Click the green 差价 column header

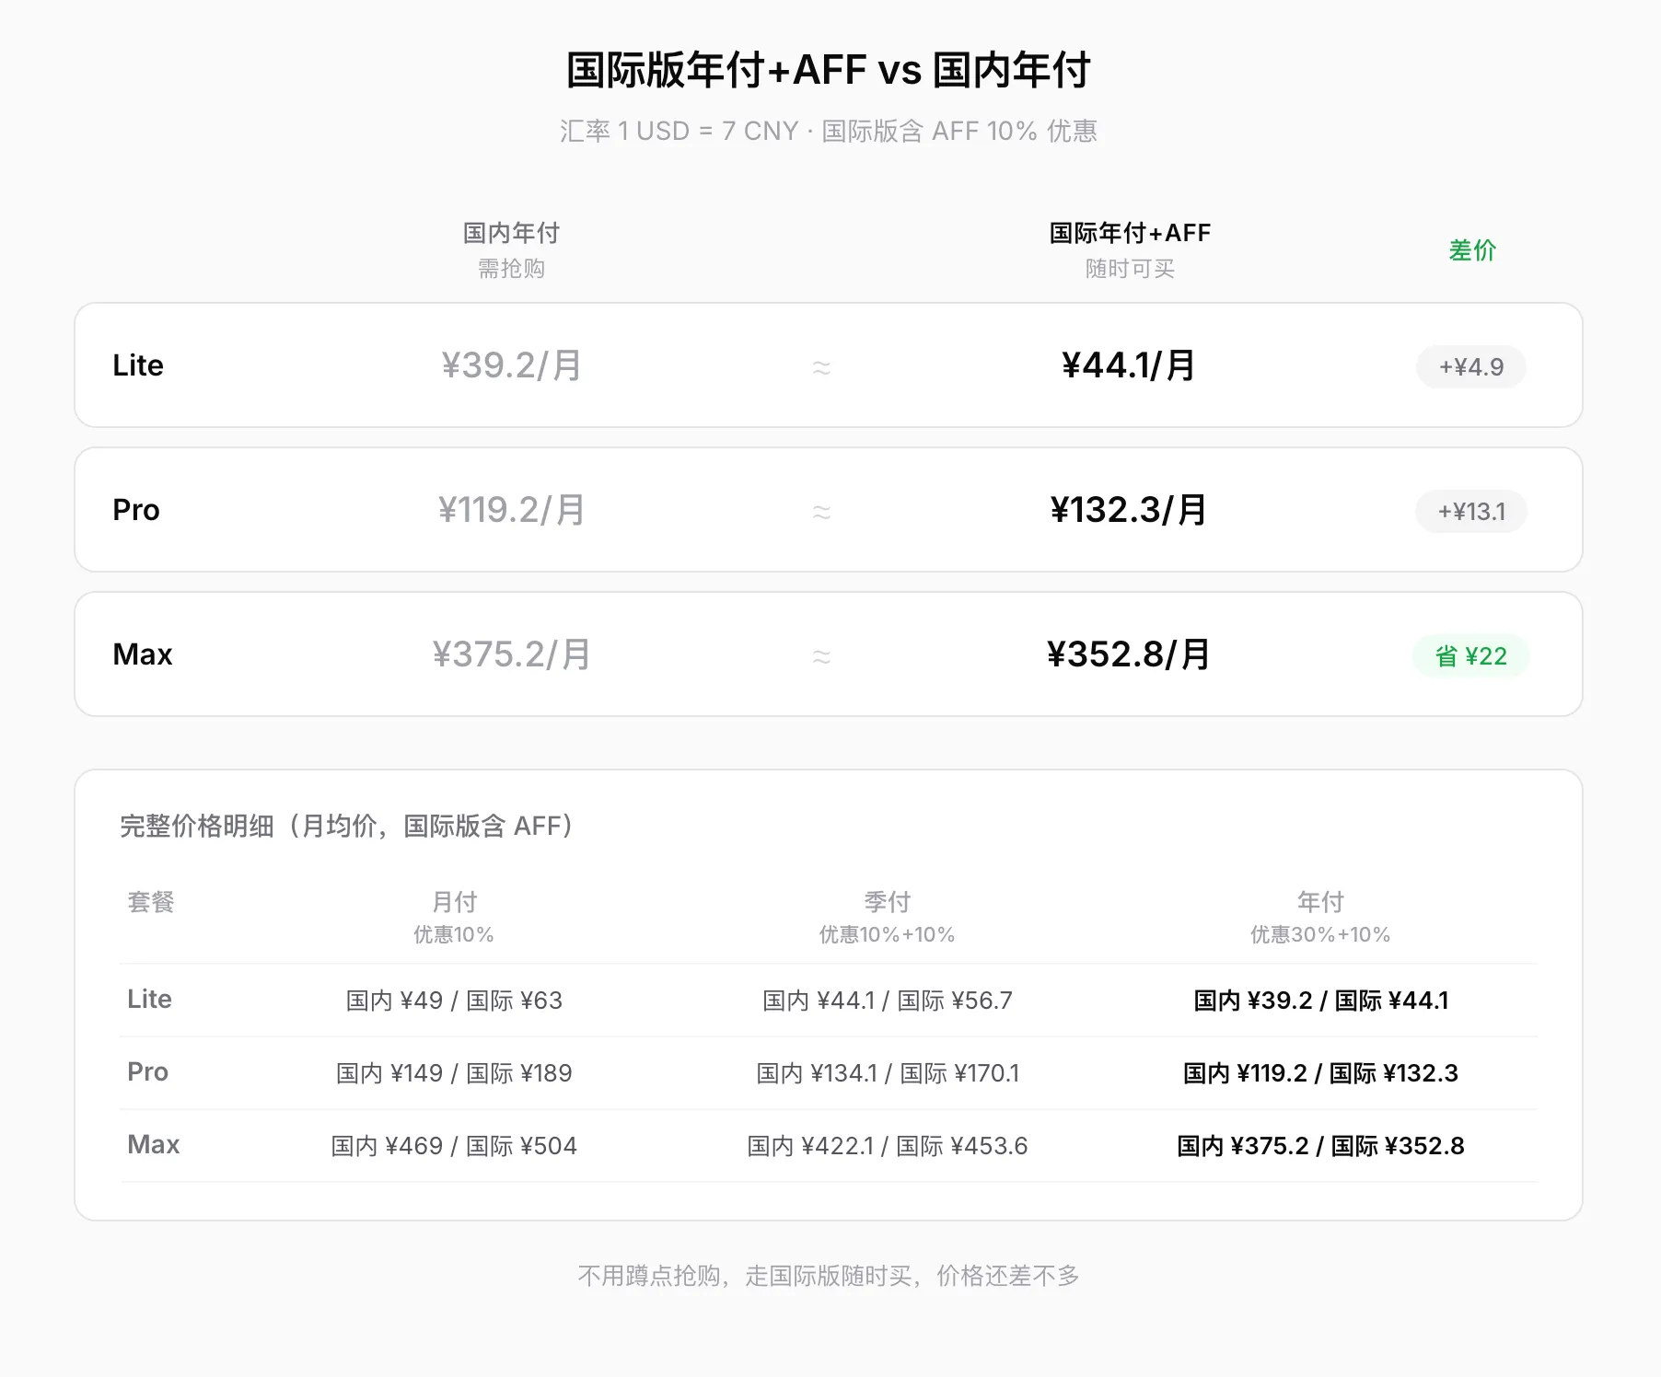click(1471, 250)
